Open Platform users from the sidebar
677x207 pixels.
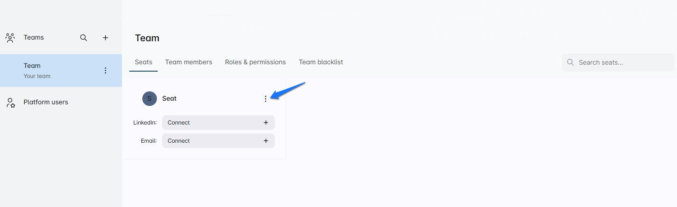(x=46, y=102)
